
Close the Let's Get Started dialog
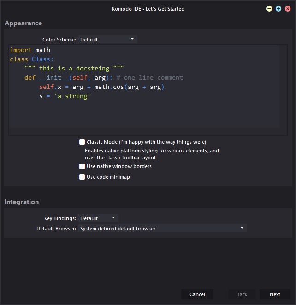[x=288, y=9]
